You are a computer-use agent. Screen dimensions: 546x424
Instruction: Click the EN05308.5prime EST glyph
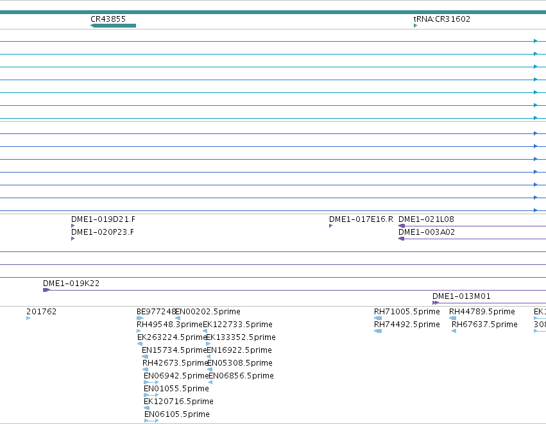pyautogui.click(x=210, y=369)
